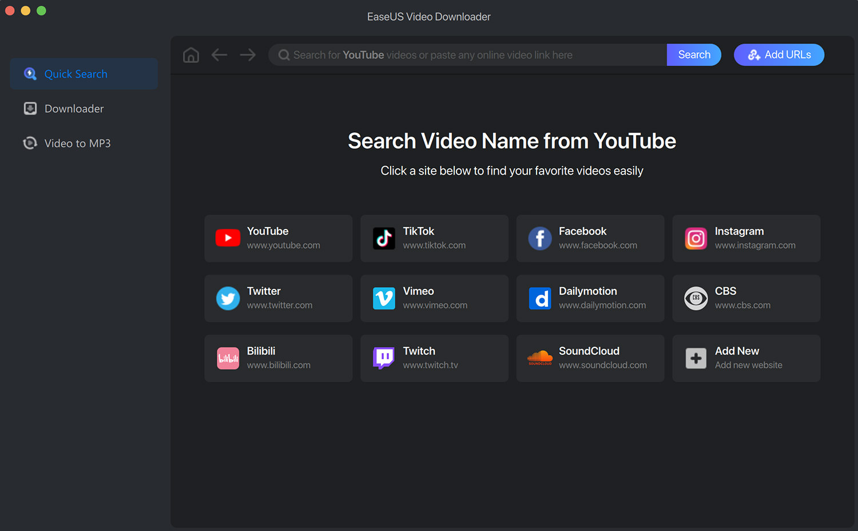Open the www.soundcloud.com link text
858x531 pixels.
point(603,365)
